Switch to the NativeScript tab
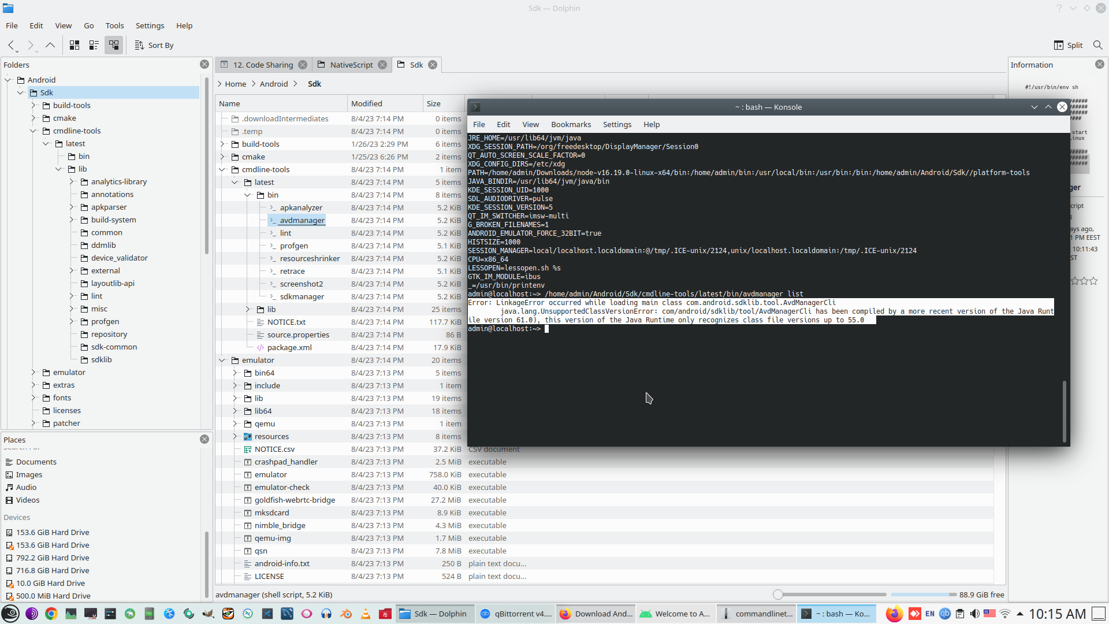The image size is (1109, 624). pyautogui.click(x=351, y=65)
